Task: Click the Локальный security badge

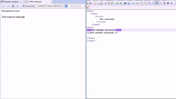Action: click(x=29, y=6)
